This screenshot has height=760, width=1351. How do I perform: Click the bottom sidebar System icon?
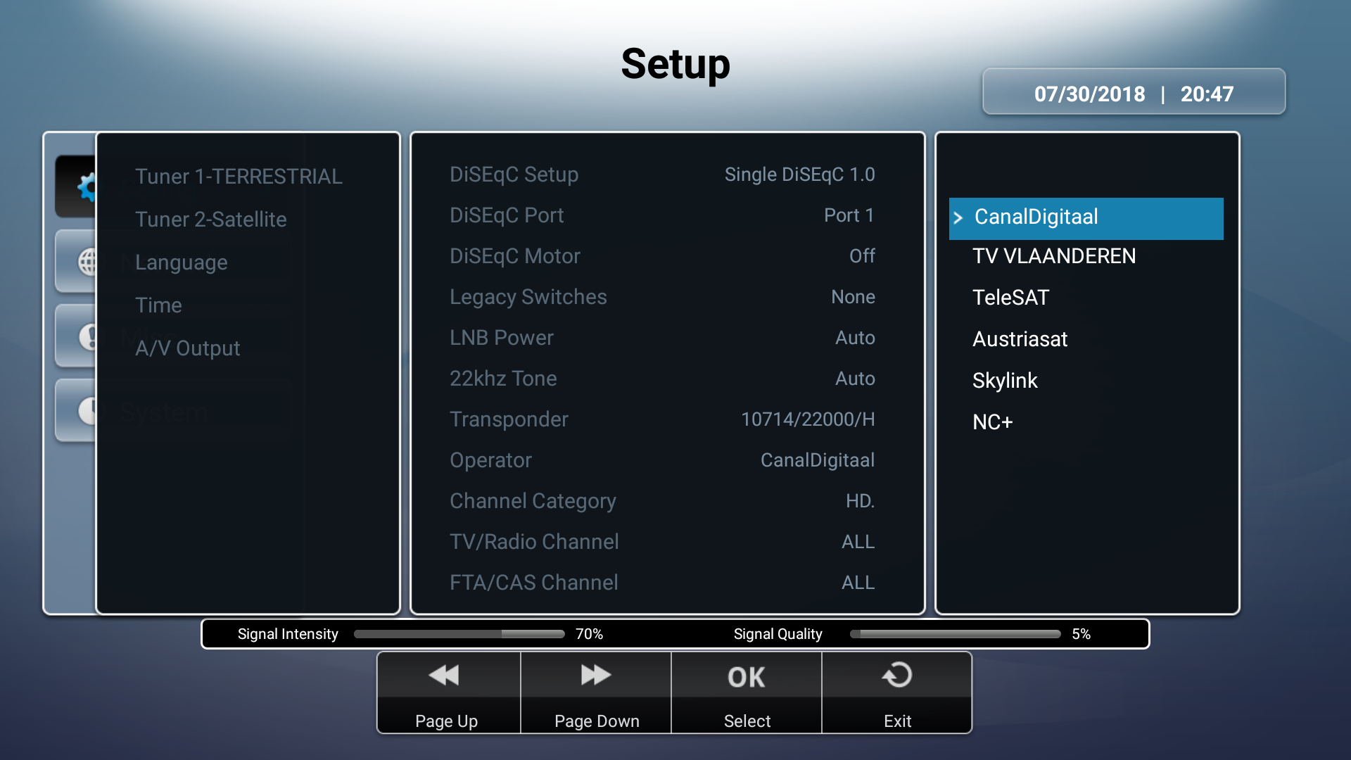pyautogui.click(x=86, y=411)
